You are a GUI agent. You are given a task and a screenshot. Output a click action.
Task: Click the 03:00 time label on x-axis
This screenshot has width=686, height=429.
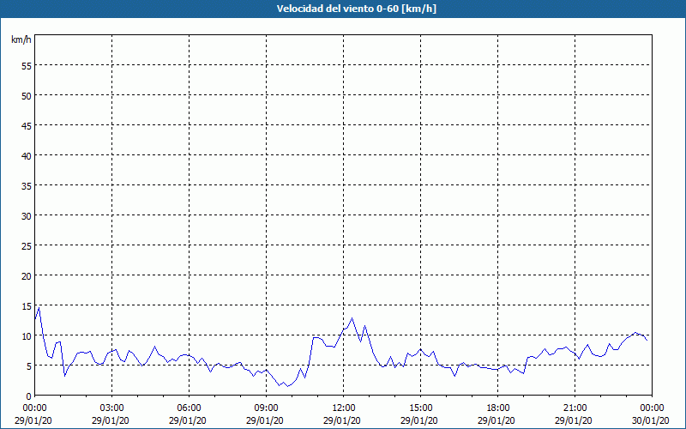[112, 408]
